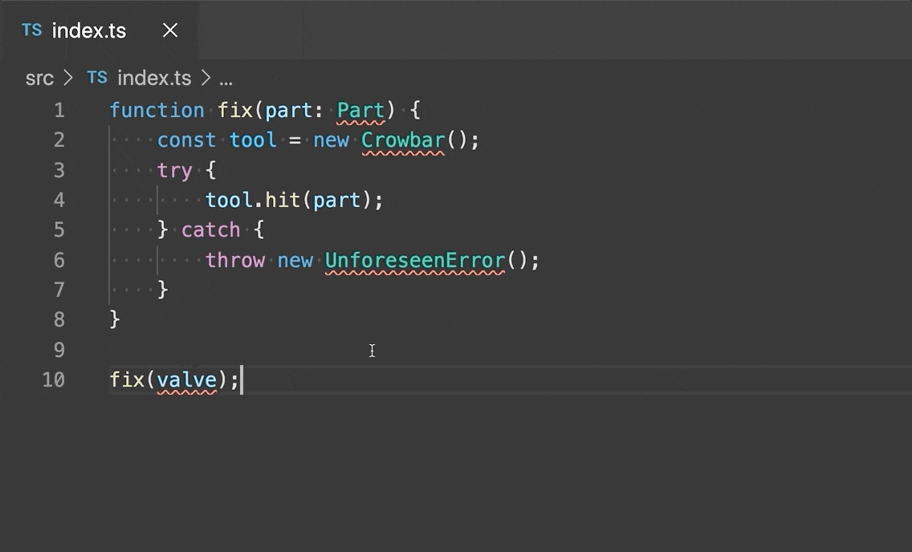912x552 pixels.
Task: Click the catch keyword on line 5
Action: 210,229
